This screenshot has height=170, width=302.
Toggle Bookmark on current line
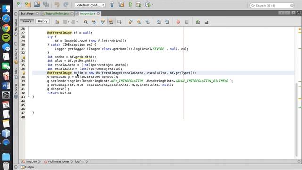[x=148, y=22]
